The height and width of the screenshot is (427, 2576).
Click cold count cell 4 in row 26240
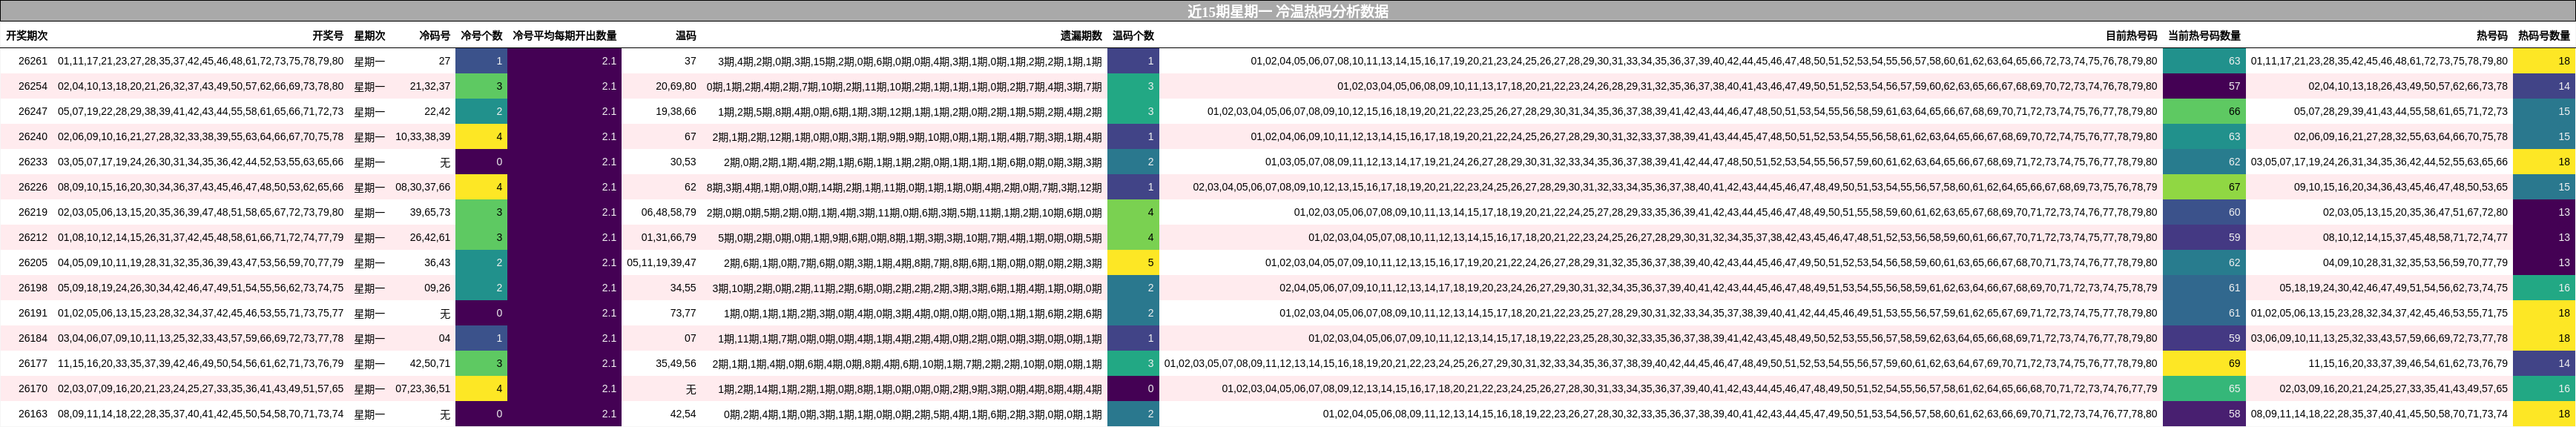click(x=482, y=137)
